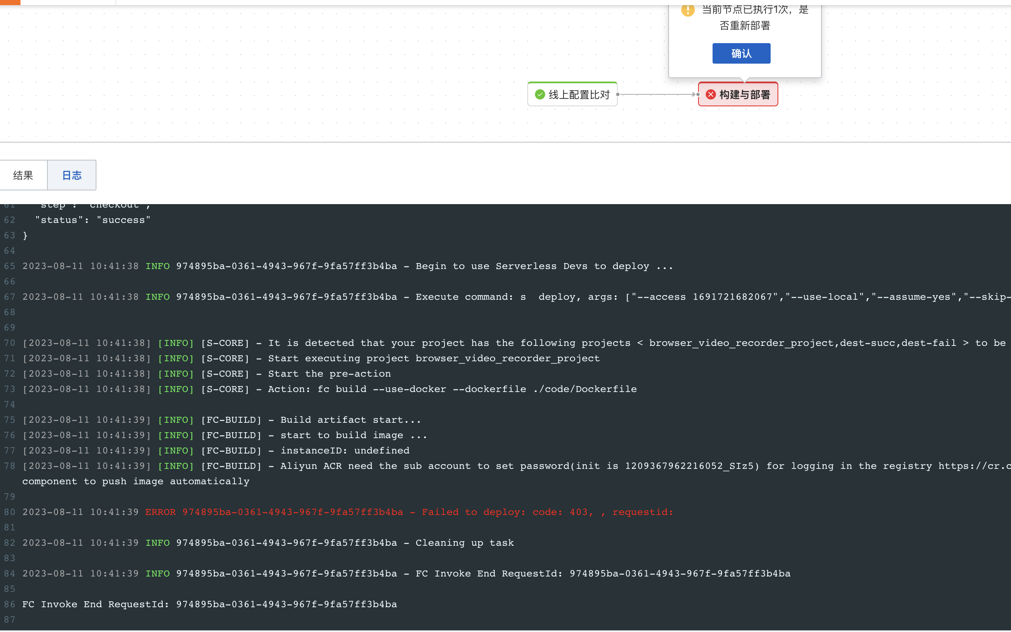Select the 构建与部署 pipeline node
This screenshot has height=632, width=1011.
[738, 94]
